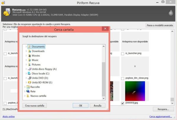Viewport: 177px width, 120px height.
Task: Click the Piriform pear logo icon
Action: pyautogui.click(x=171, y=12)
